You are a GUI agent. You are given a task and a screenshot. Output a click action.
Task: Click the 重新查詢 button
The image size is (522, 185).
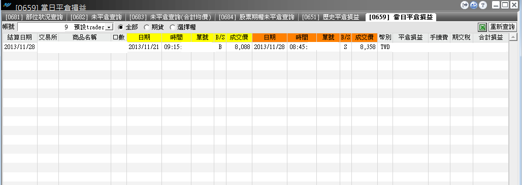pos(502,27)
